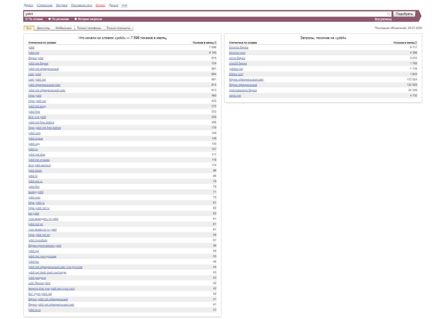Viewport: 432px width, 319px height.
Task: Clear the search field with the X icon
Action: (x=388, y=14)
